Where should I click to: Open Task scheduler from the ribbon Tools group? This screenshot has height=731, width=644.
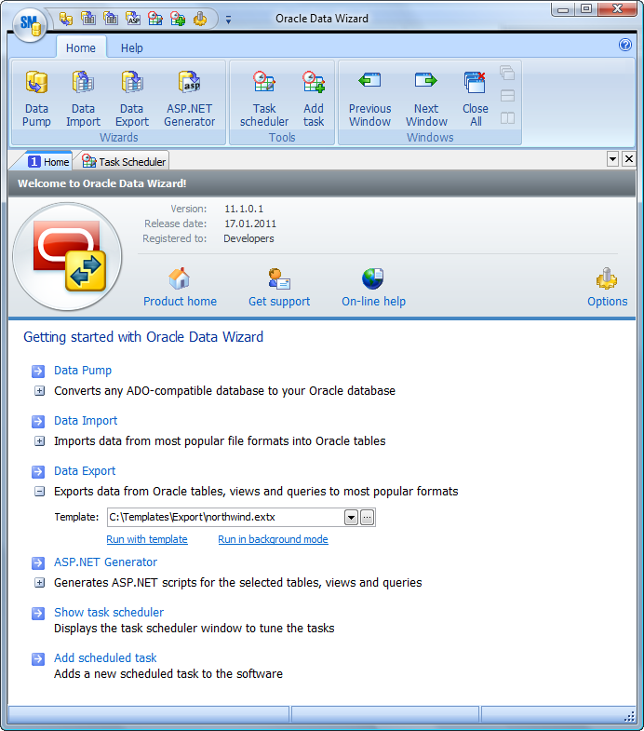(x=264, y=99)
